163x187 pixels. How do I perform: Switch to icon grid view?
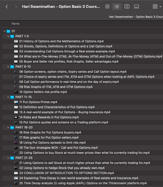click(107, 7)
